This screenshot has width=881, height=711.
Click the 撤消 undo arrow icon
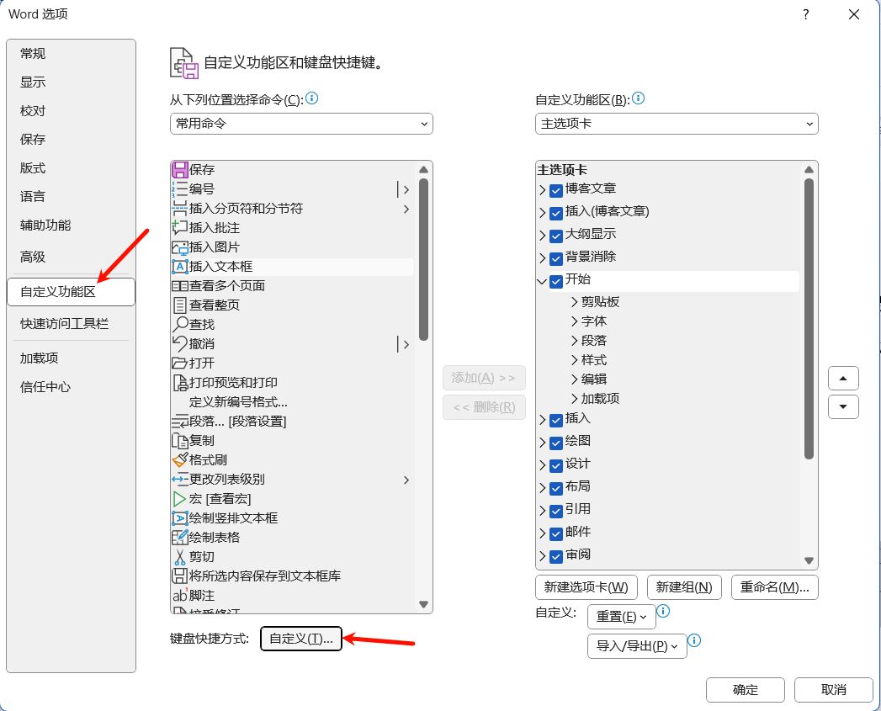179,343
